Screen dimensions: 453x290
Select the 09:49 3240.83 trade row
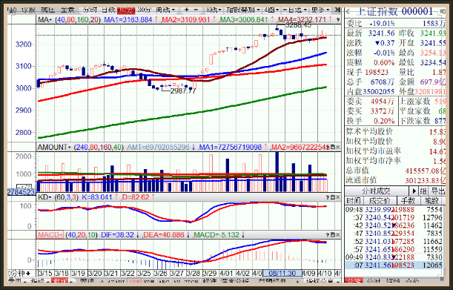click(x=394, y=257)
